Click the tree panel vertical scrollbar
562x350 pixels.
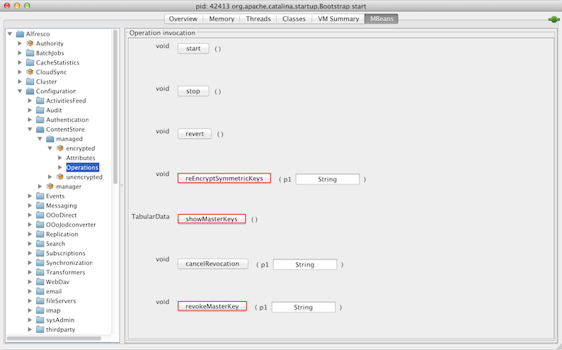tap(115, 106)
